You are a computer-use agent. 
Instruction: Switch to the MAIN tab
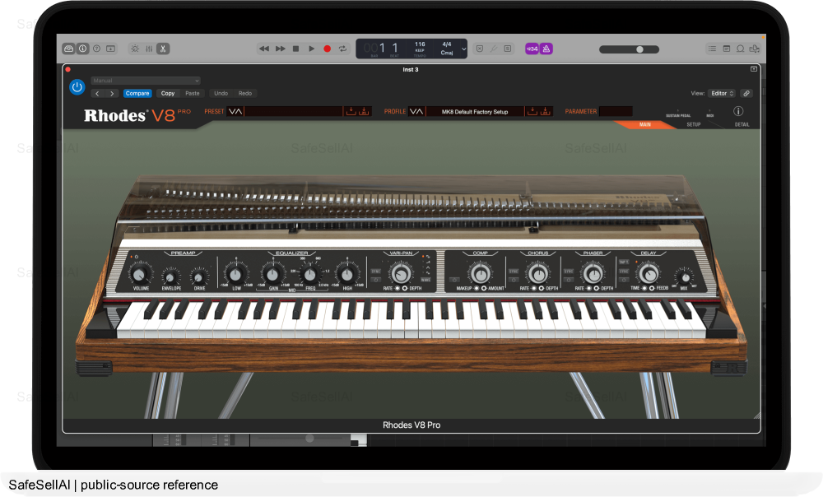(645, 125)
